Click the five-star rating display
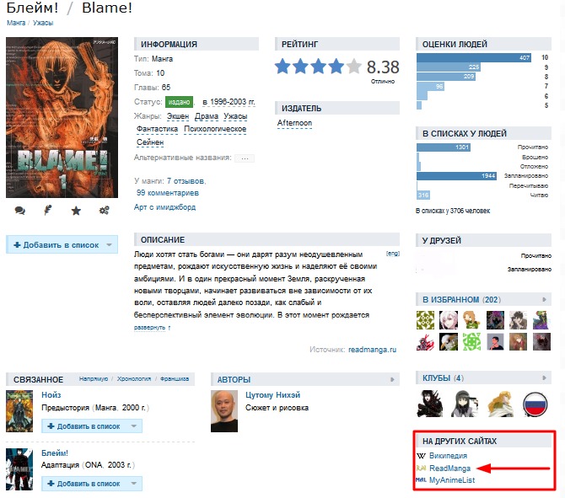Screen dimensions: 565x498 click(x=318, y=67)
